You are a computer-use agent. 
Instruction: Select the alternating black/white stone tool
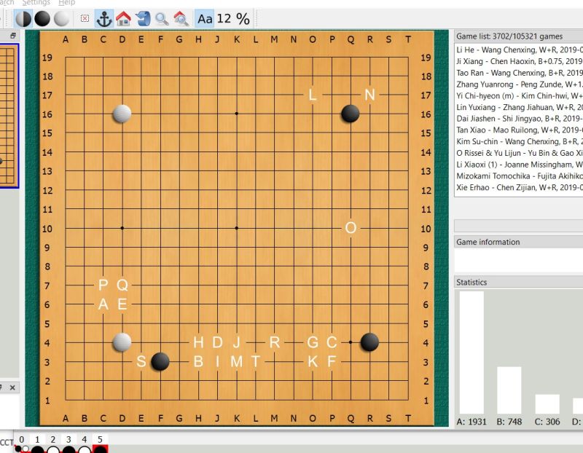coord(23,19)
